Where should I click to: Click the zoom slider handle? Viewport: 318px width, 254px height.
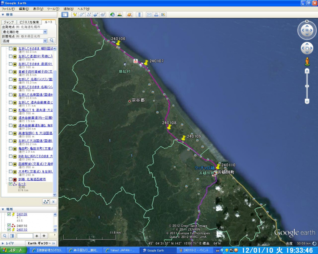pyautogui.click(x=307, y=86)
